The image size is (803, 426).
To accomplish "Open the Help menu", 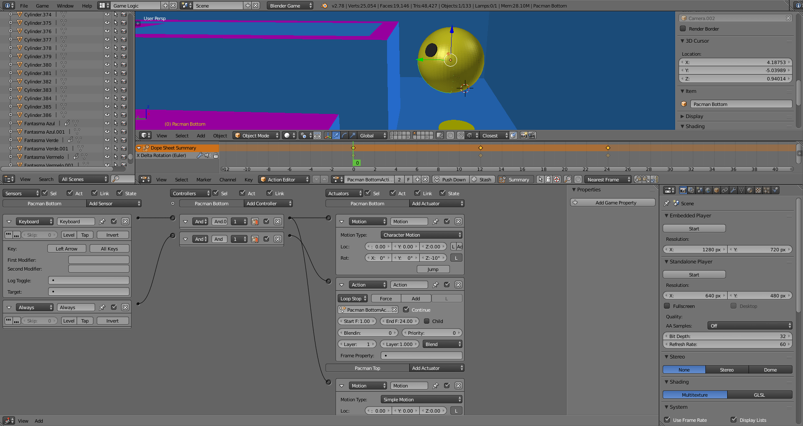I will [87, 6].
